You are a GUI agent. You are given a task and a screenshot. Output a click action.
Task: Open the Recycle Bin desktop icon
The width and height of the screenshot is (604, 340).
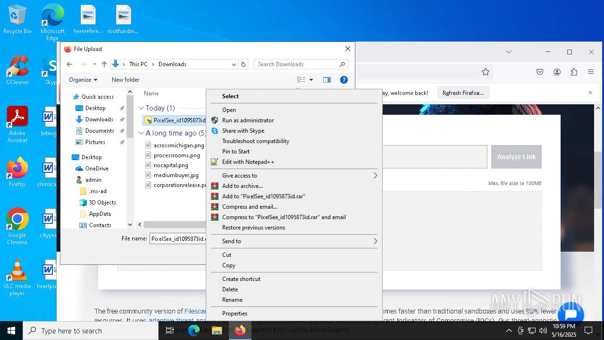tap(17, 20)
